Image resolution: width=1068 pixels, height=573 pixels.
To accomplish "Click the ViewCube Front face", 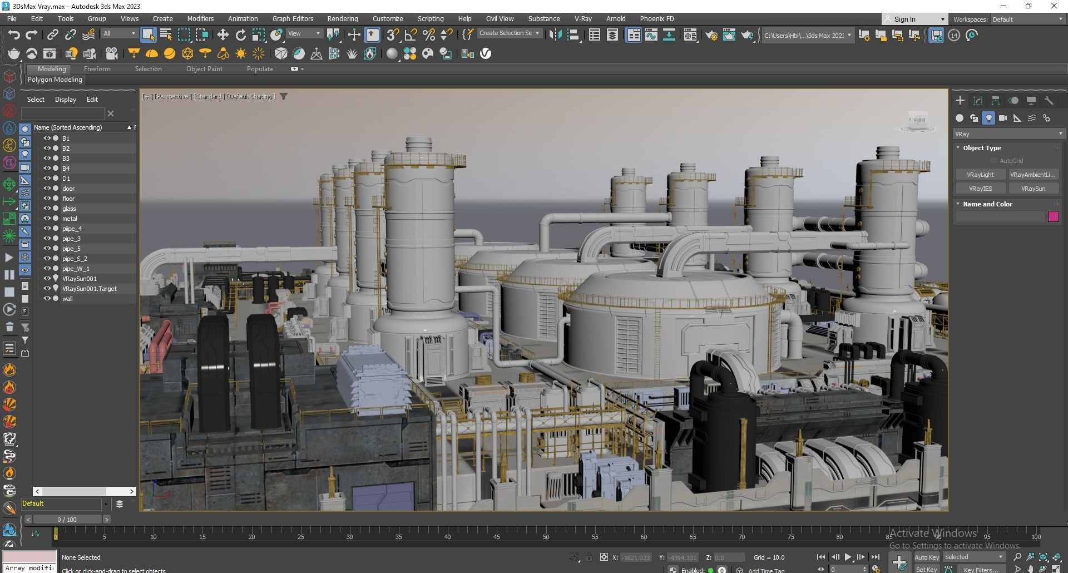I will coord(919,120).
